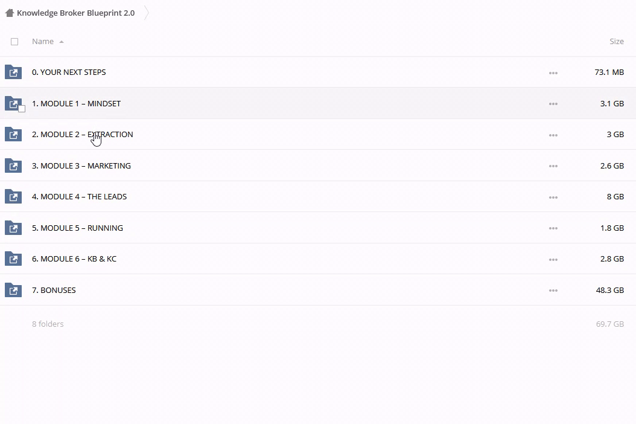The height and width of the screenshot is (424, 636).
Task: Click the folder icon for MODULE 5 – RUNNING
Action: pos(13,228)
